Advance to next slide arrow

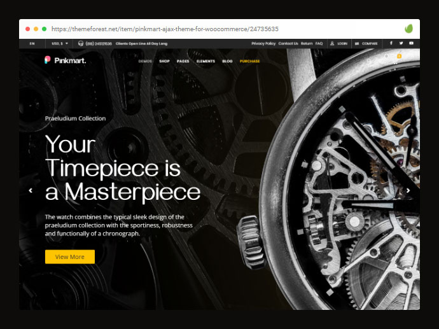tap(408, 190)
